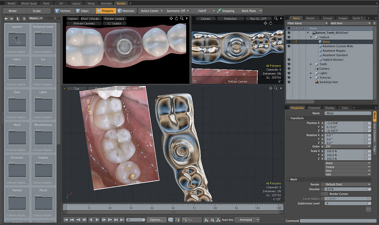
Task: Click the preset browser thumbnail size slider
Action: [54, 18]
